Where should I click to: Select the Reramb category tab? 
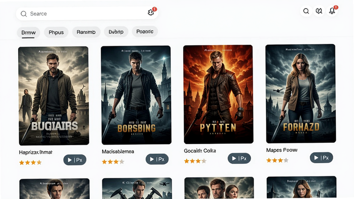(x=86, y=32)
